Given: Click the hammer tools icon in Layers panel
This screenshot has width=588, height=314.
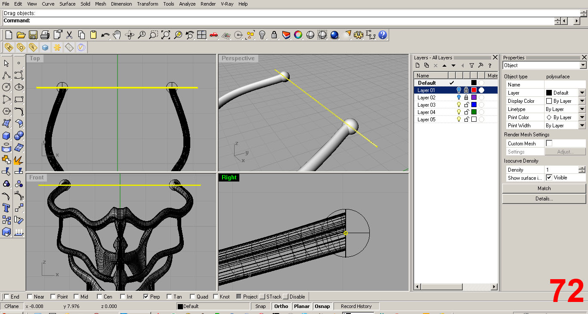Looking at the screenshot, I should point(481,65).
